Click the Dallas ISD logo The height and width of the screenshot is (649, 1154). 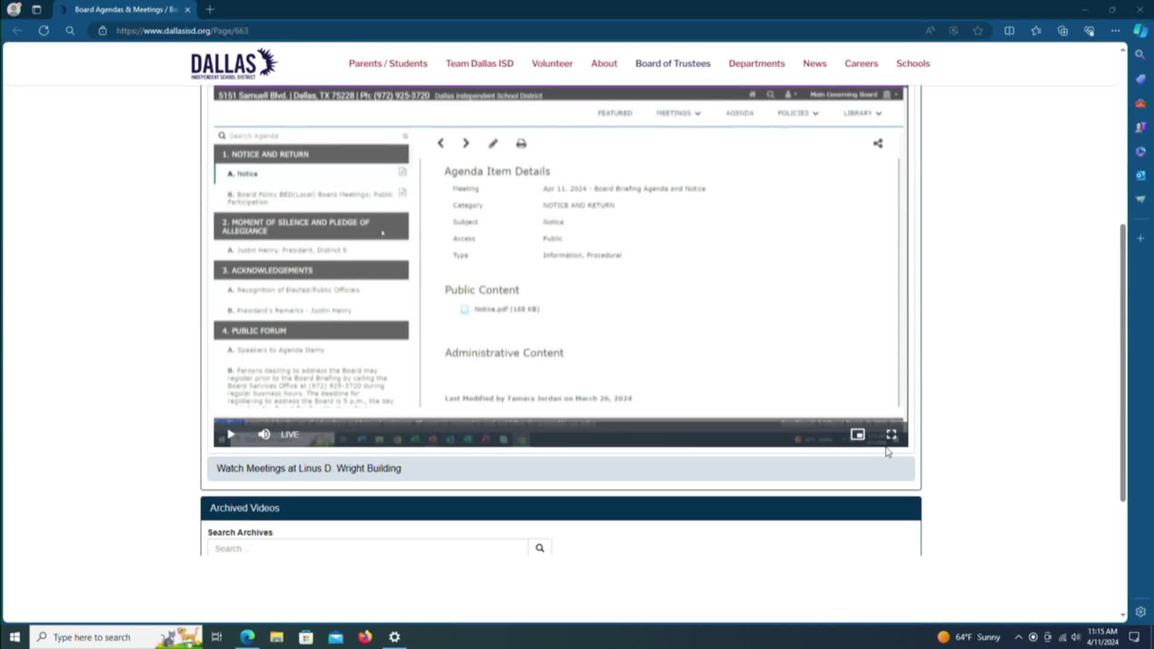click(x=234, y=64)
